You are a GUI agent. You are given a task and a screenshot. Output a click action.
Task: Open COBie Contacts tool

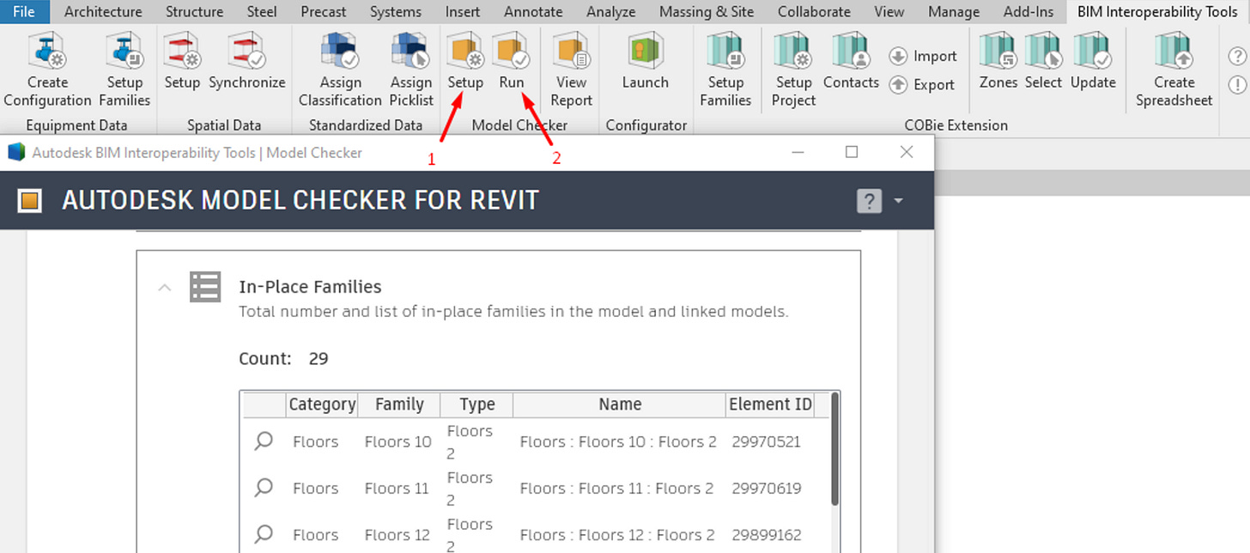[851, 62]
